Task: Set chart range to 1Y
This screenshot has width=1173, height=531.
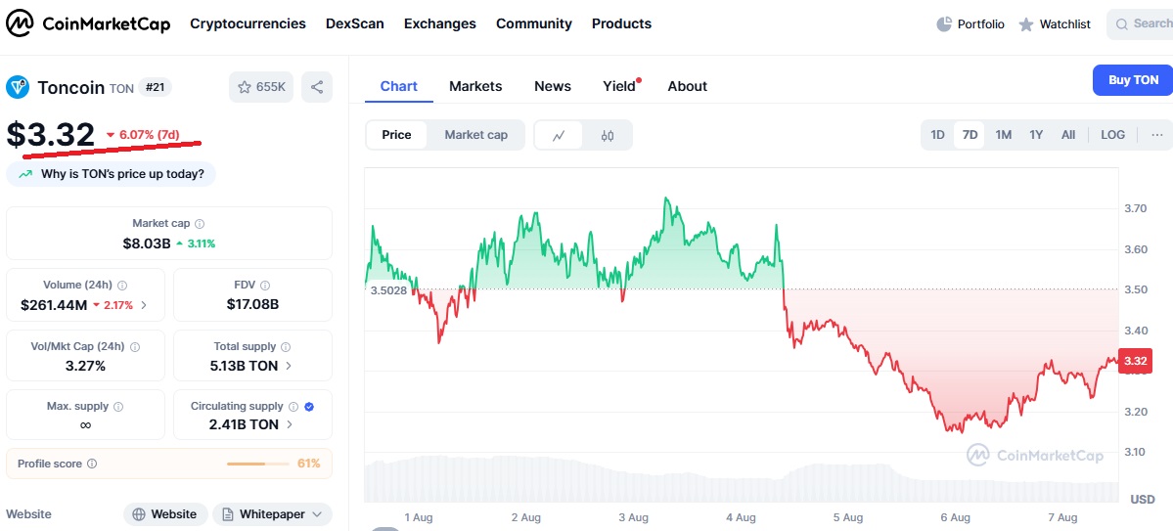Action: (1036, 135)
